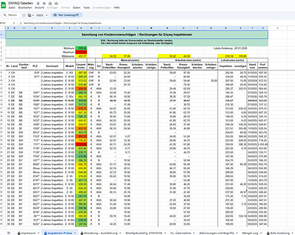Click the red Maximum value cell
Screen dimensions: 295x235
(x=82, y=52)
